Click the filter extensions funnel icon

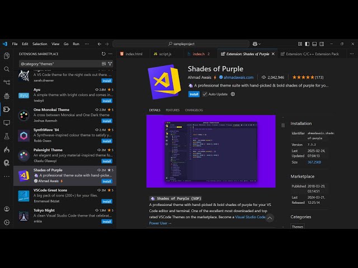tap(110, 64)
